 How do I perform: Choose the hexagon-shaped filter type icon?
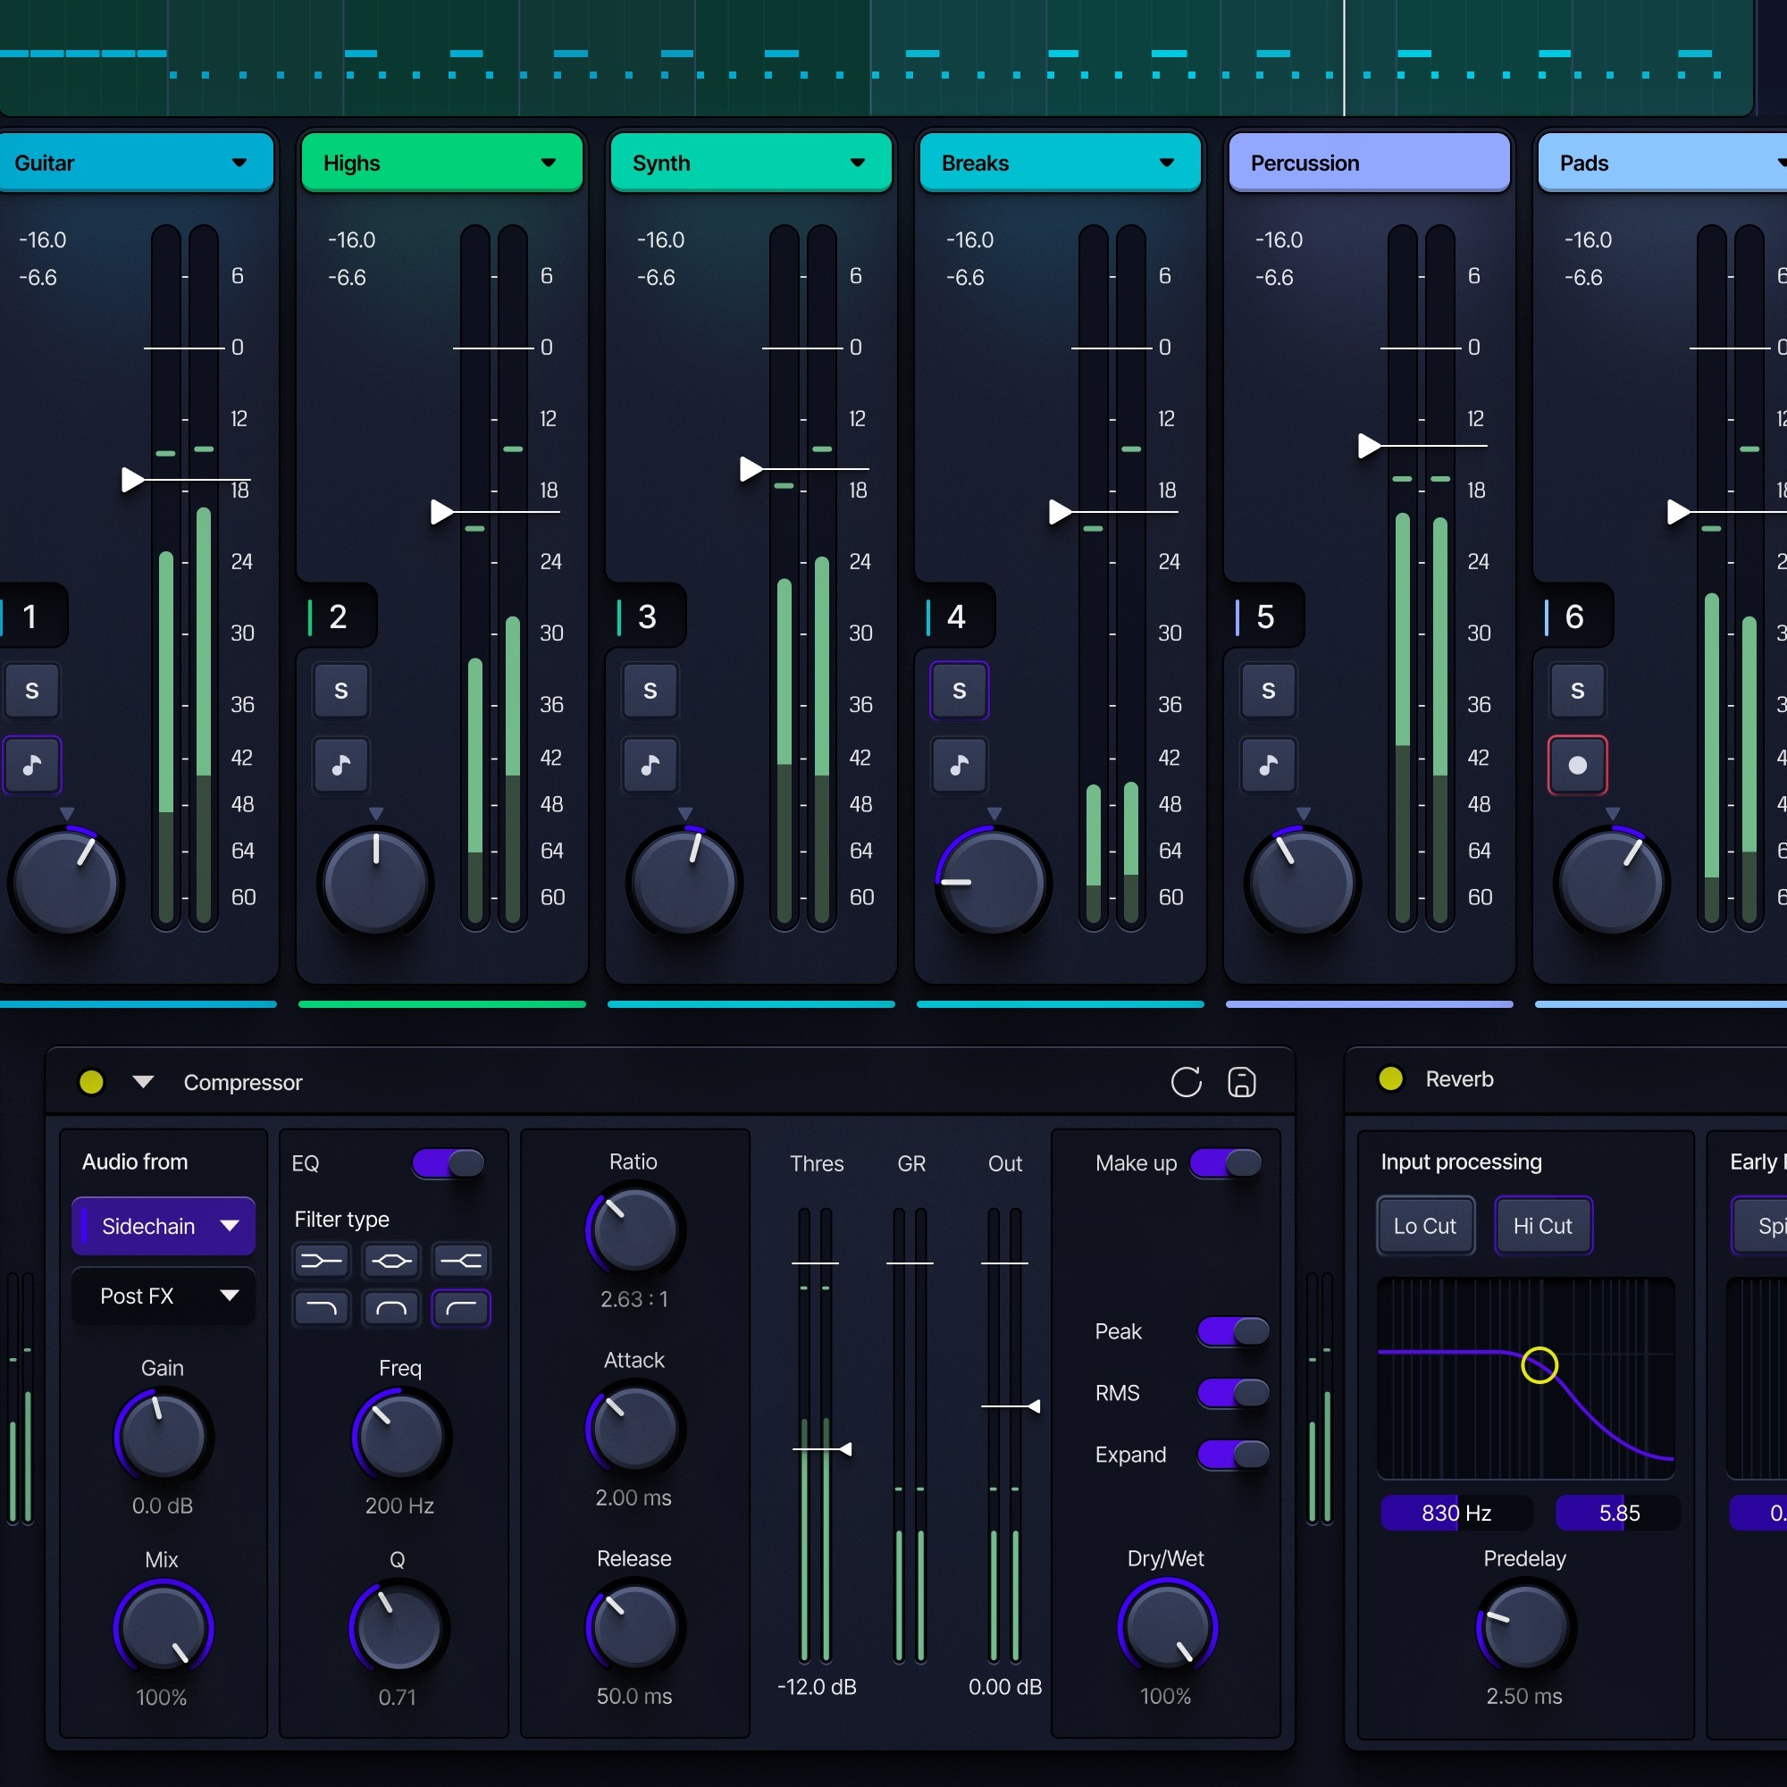point(390,1261)
